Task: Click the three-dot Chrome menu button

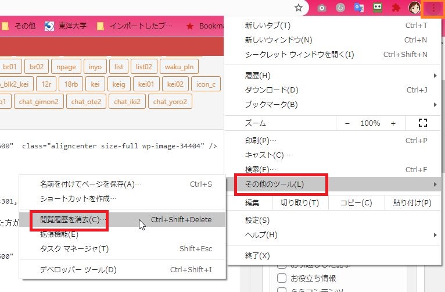Action: (433, 9)
